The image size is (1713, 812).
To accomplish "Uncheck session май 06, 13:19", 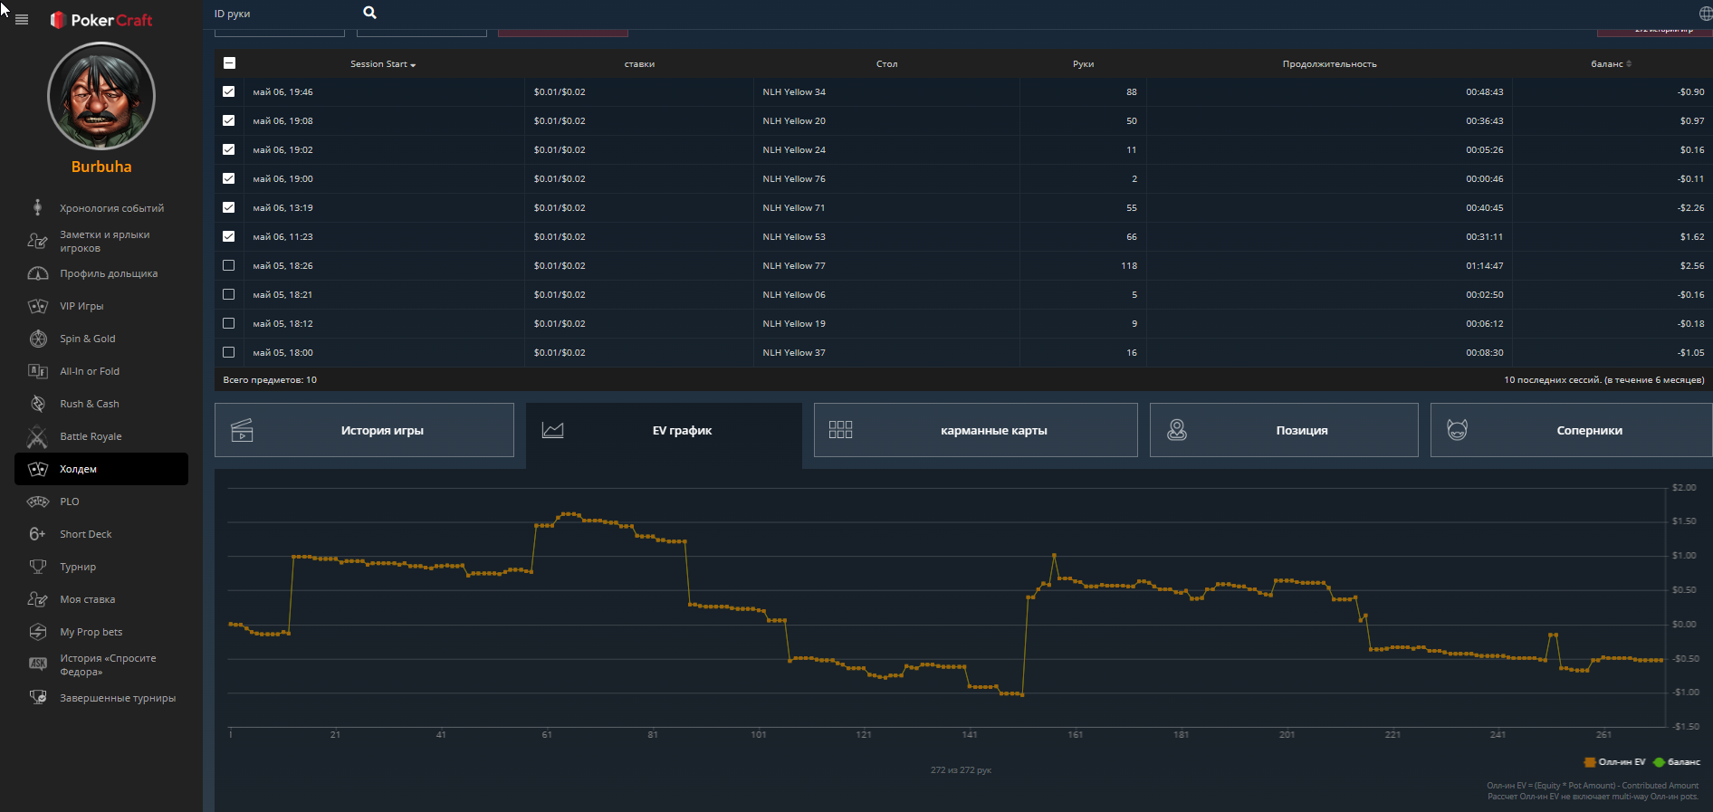I will pos(228,207).
